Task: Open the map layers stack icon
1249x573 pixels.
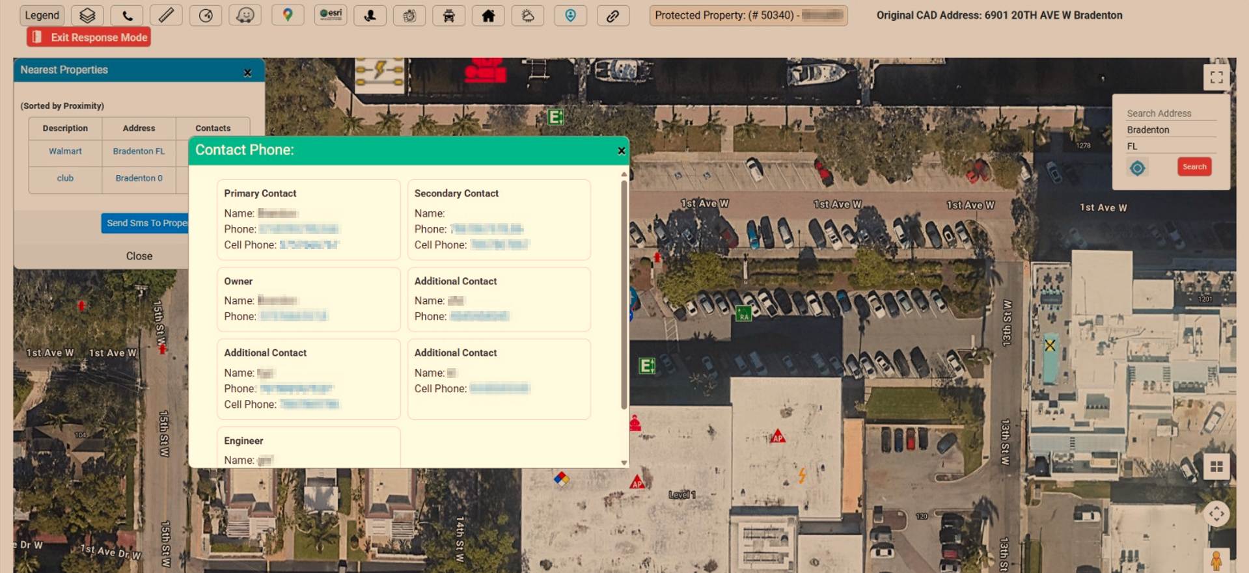Action: 87,15
